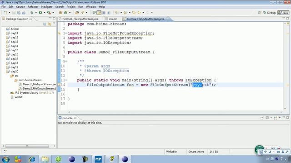Click the Open Perspective icon
291x163 pixels.
(x=260, y=13)
